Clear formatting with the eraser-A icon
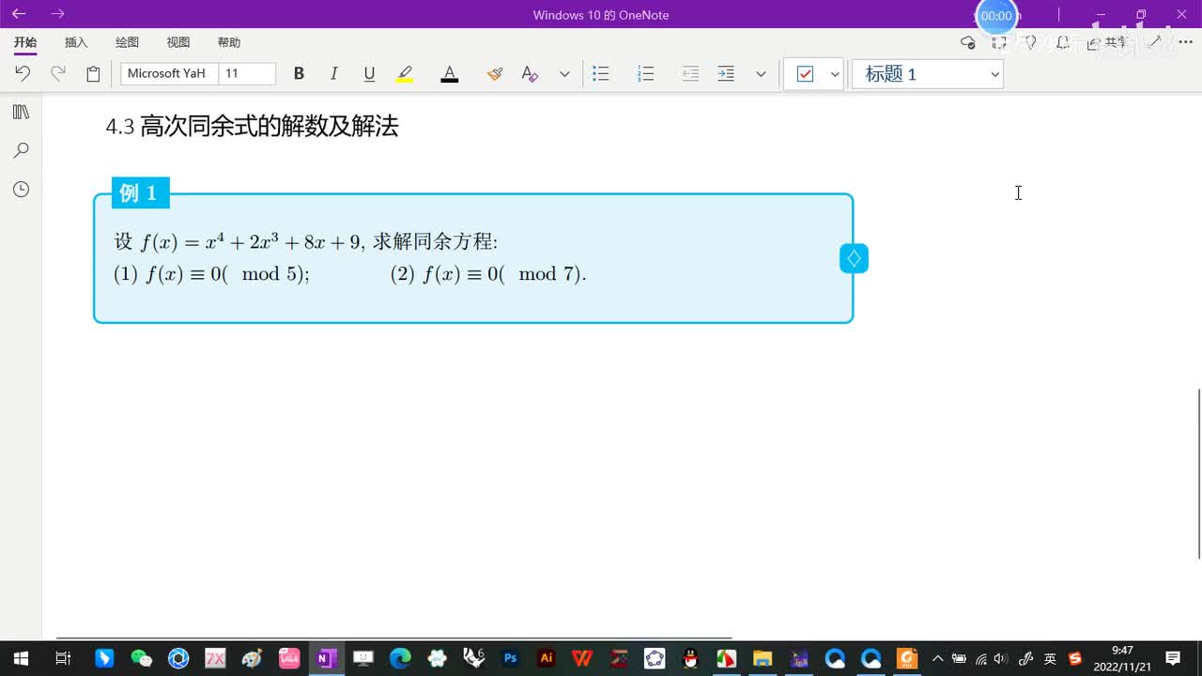Screen dimensions: 1202x676 [x=530, y=73]
